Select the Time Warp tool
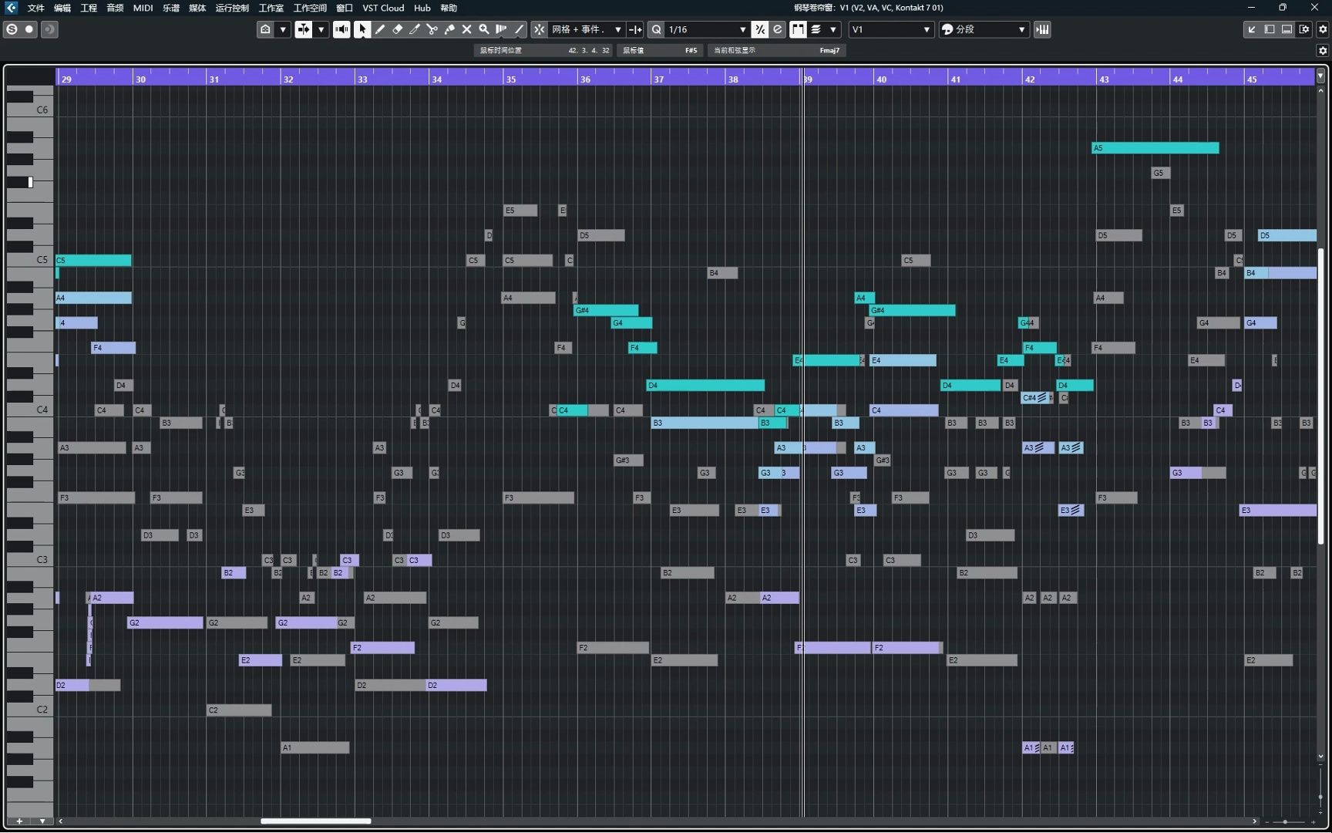 click(x=501, y=29)
